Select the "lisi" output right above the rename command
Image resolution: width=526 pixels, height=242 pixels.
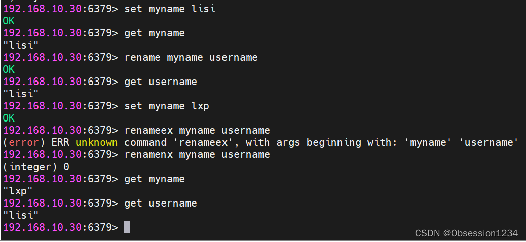pos(21,45)
